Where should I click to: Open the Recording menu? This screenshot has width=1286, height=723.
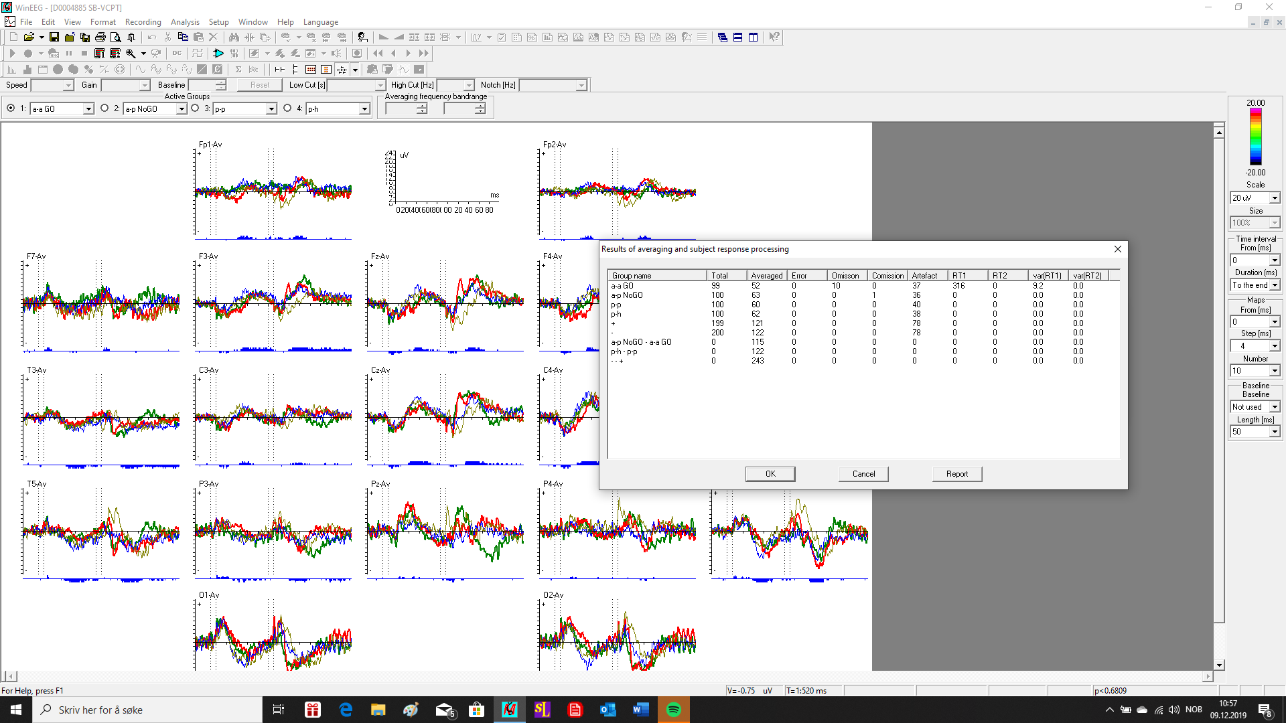pyautogui.click(x=143, y=22)
